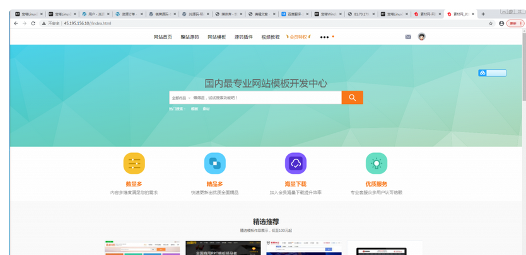Open 网站模板 in the navigation menu
Image resolution: width=526 pixels, height=255 pixels.
[217, 37]
